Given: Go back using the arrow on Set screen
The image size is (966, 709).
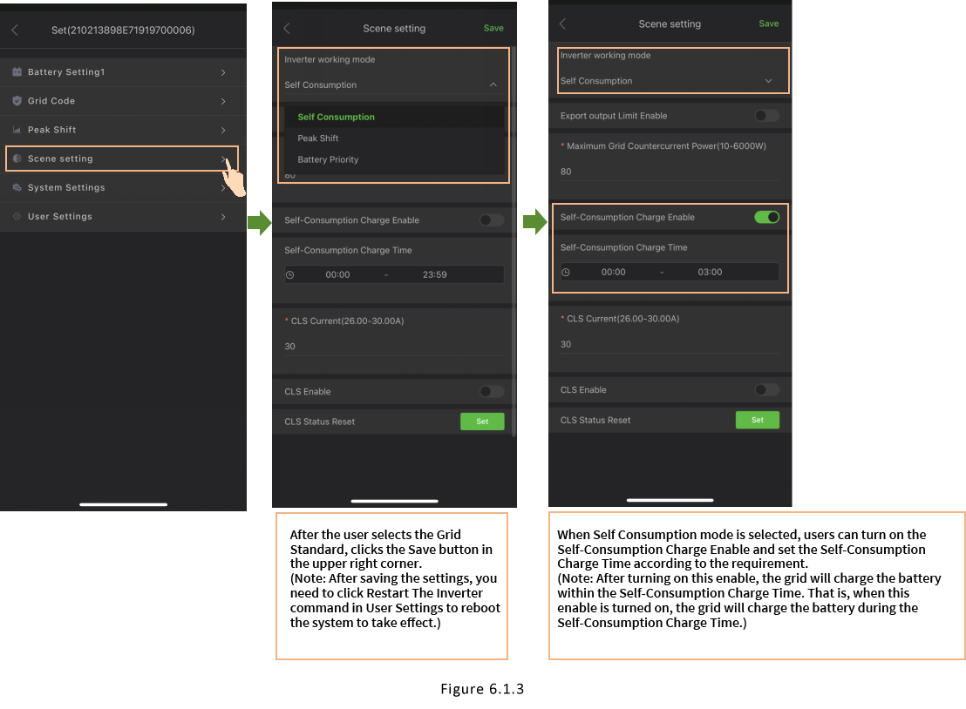Looking at the screenshot, I should [15, 30].
